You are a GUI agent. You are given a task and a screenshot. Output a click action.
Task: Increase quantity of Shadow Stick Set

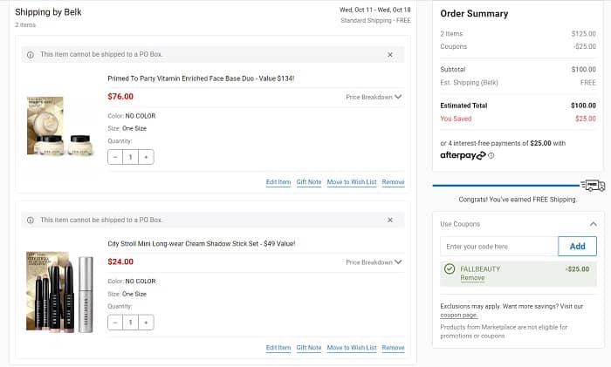point(146,323)
